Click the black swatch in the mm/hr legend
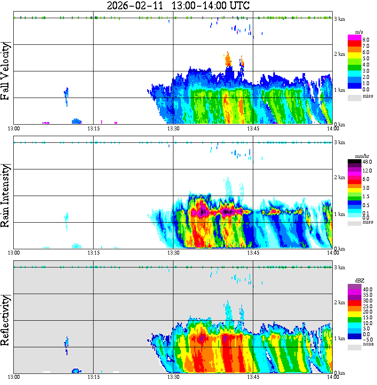Screen dimensions: 377x385 [x=354, y=161]
